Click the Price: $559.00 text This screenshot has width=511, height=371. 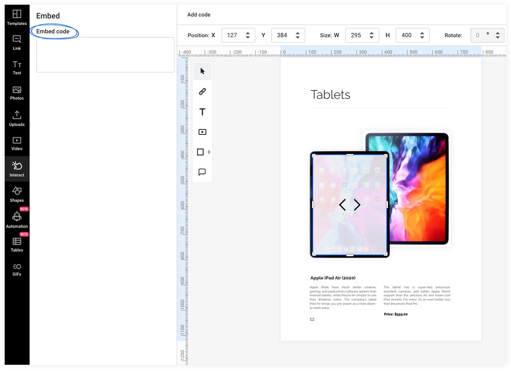point(395,314)
